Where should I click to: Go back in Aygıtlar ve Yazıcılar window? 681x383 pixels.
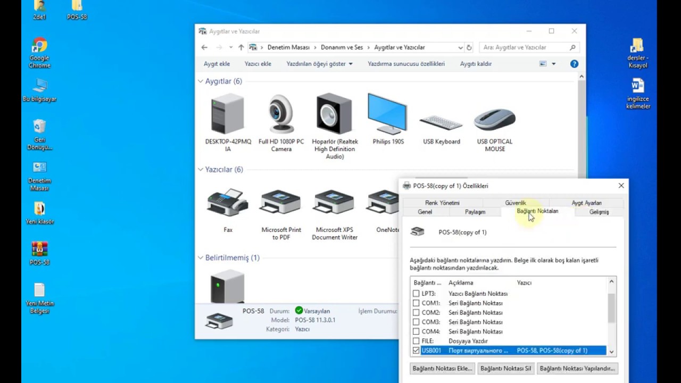click(x=204, y=47)
